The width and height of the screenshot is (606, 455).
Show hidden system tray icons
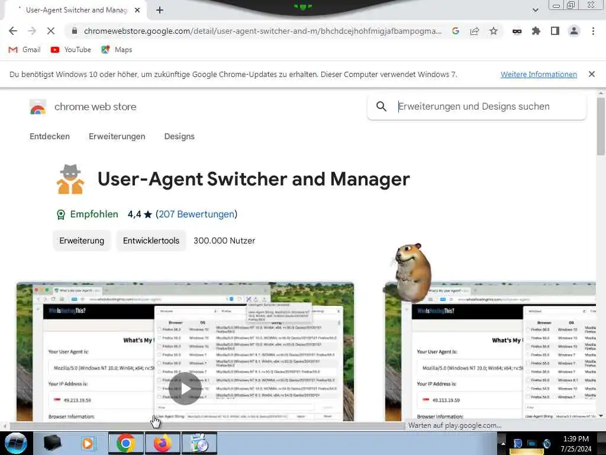503,443
